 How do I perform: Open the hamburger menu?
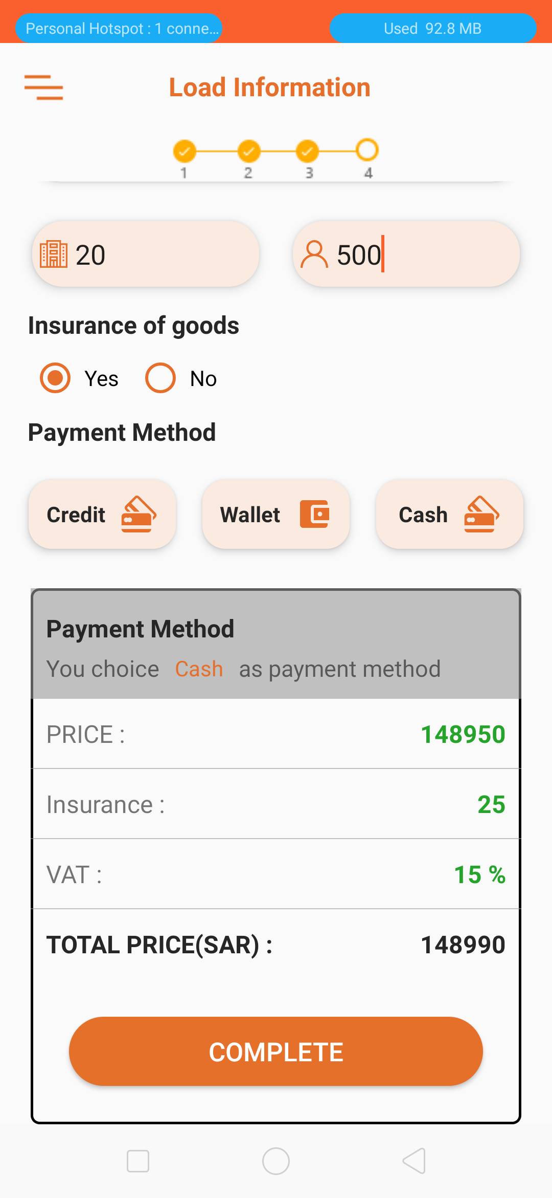point(43,88)
